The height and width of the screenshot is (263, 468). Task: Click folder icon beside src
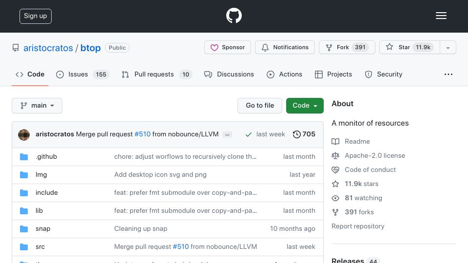pos(24,247)
